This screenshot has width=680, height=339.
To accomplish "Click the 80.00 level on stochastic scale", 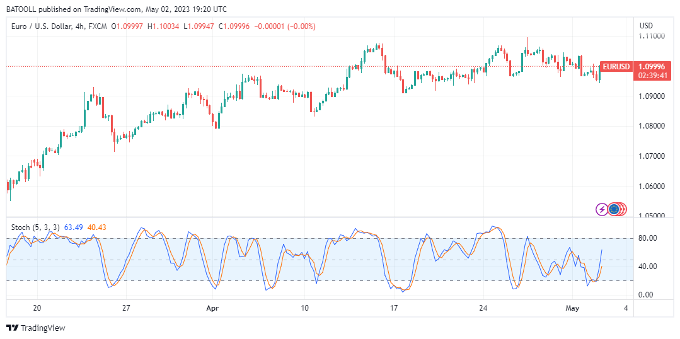I will click(649, 238).
